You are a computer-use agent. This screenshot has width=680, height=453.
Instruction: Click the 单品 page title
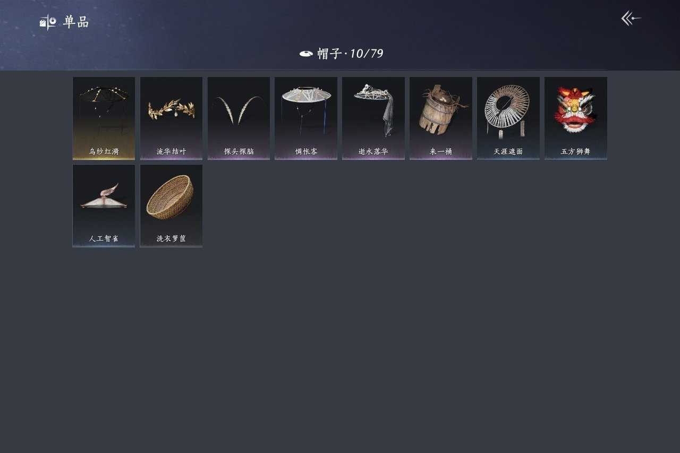(76, 22)
